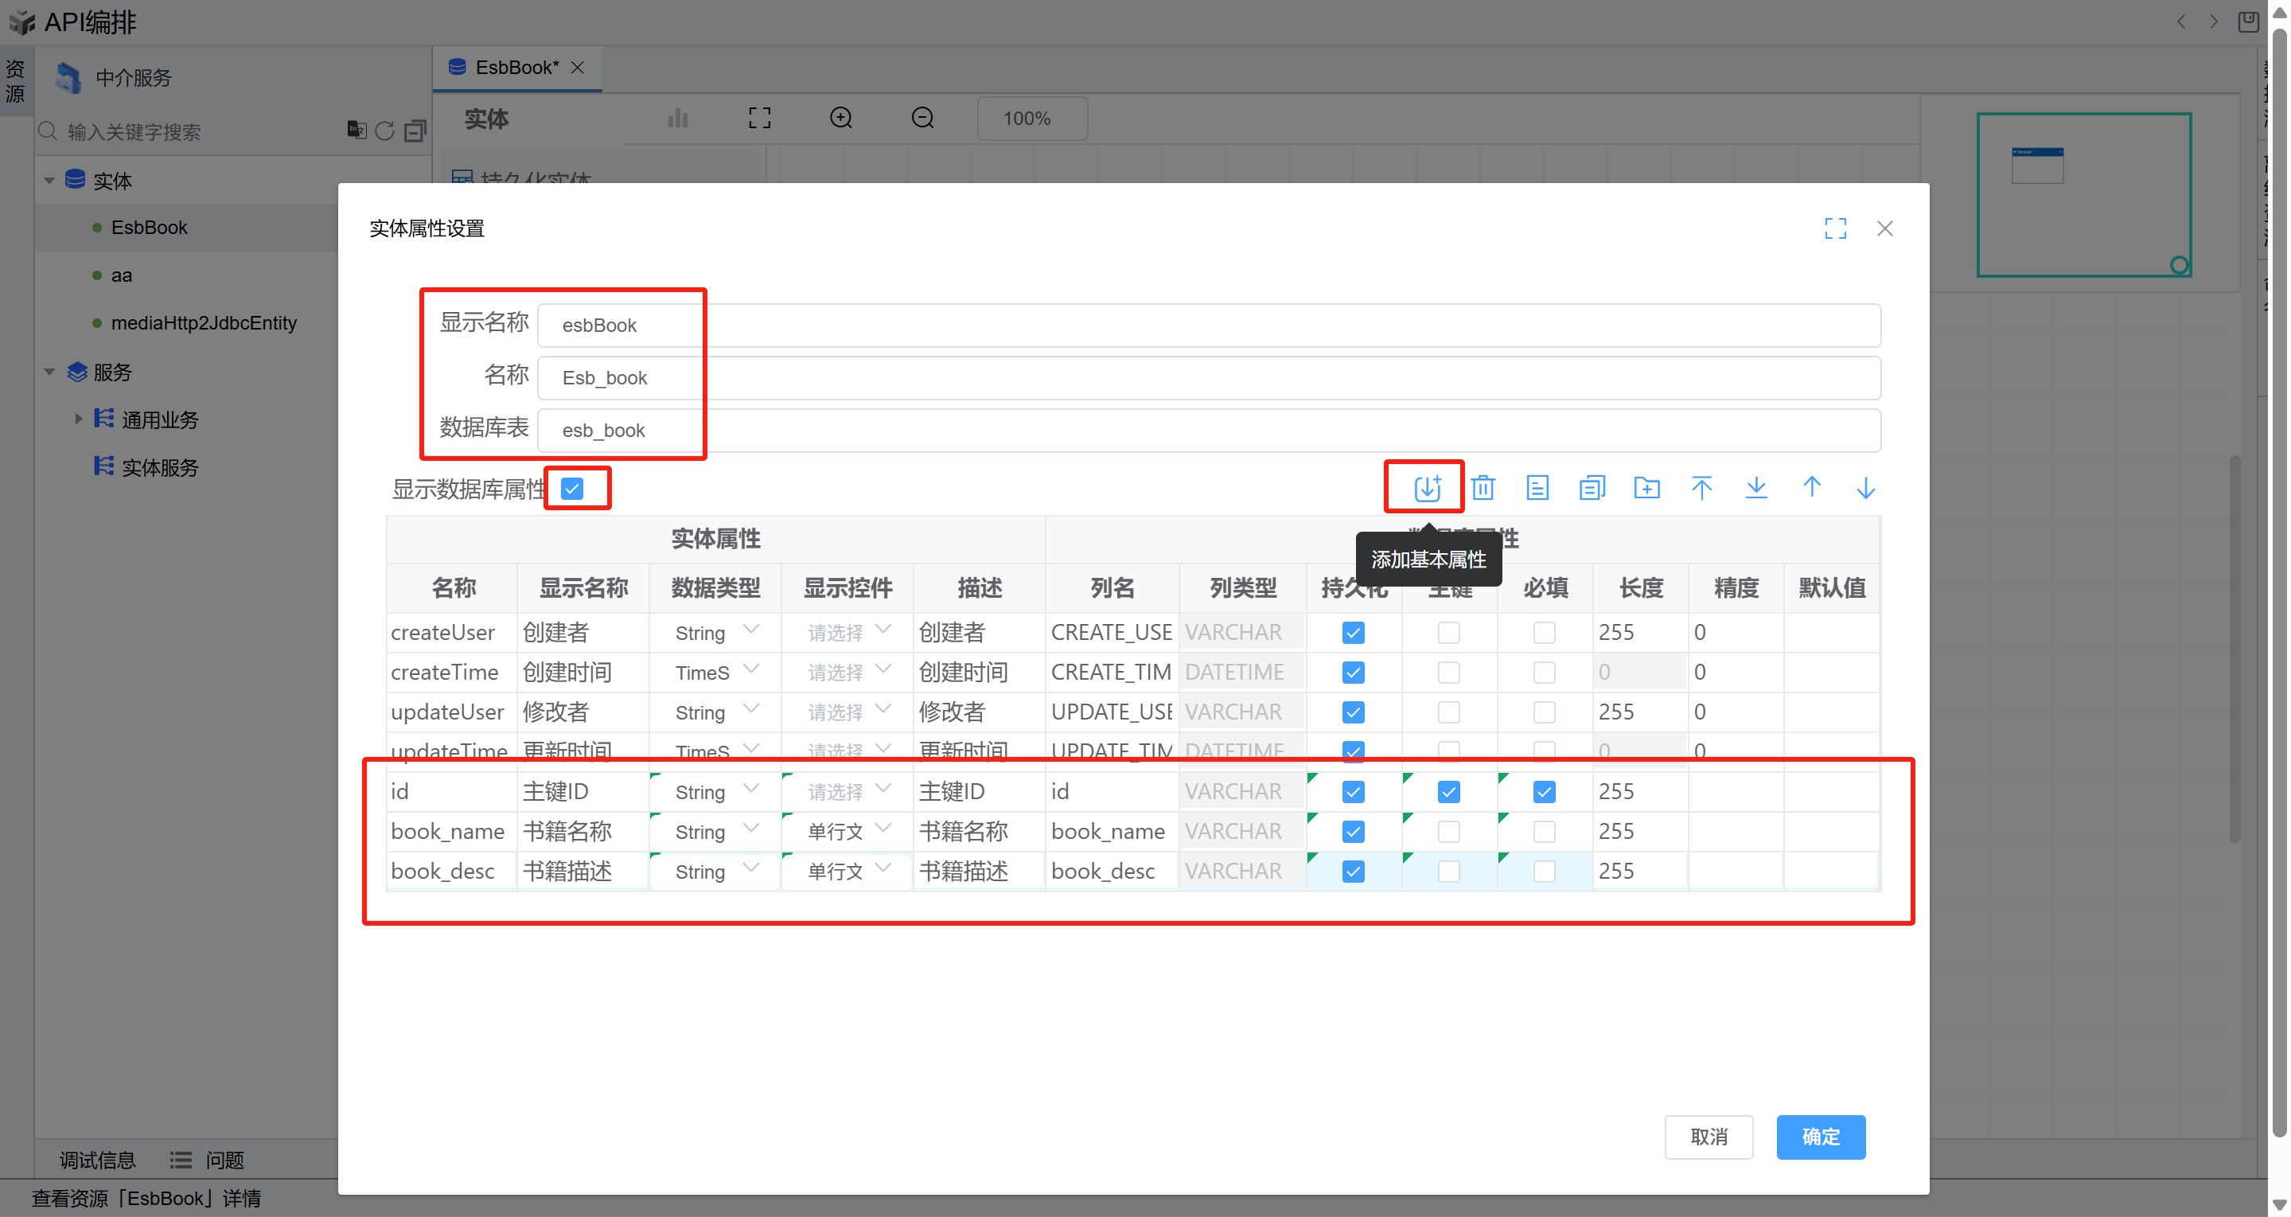Click the move-to-top arrow icon
The width and height of the screenshot is (2291, 1217).
(1701, 487)
